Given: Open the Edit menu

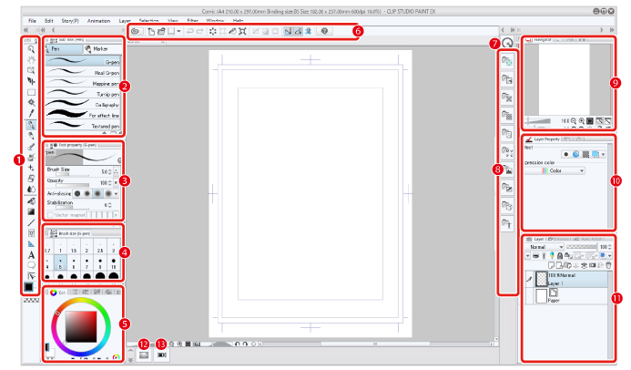Looking at the screenshot, I should pyautogui.click(x=49, y=21).
